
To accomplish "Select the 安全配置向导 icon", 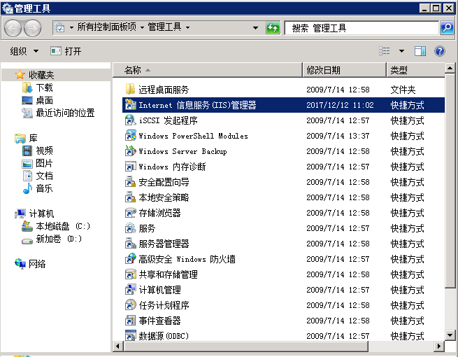I will pyautogui.click(x=130, y=182).
